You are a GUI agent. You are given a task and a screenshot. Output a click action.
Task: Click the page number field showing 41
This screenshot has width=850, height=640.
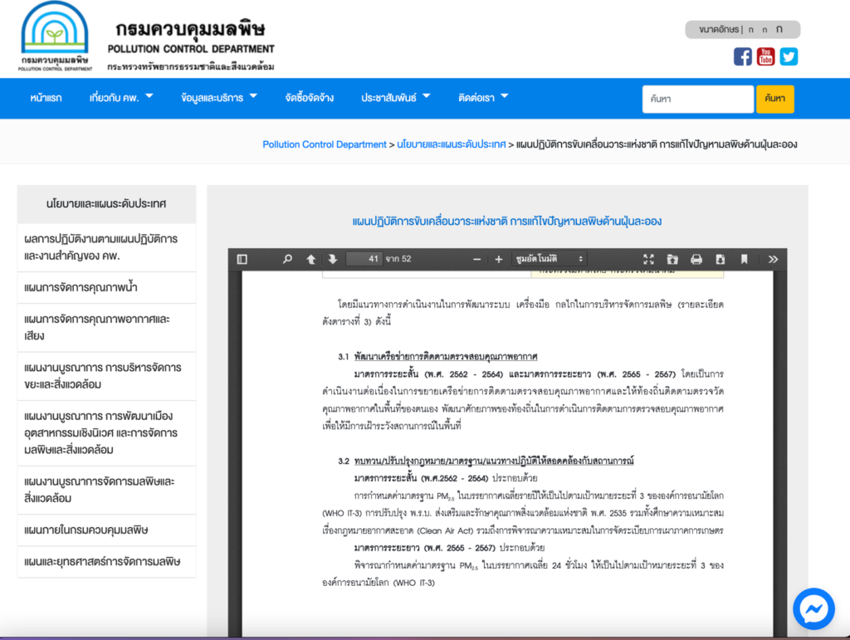click(364, 259)
